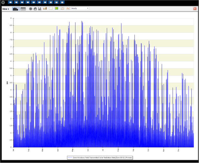
Task: Select the two side-by-side columns layout icon
Action: pyautogui.click(x=22, y=2)
